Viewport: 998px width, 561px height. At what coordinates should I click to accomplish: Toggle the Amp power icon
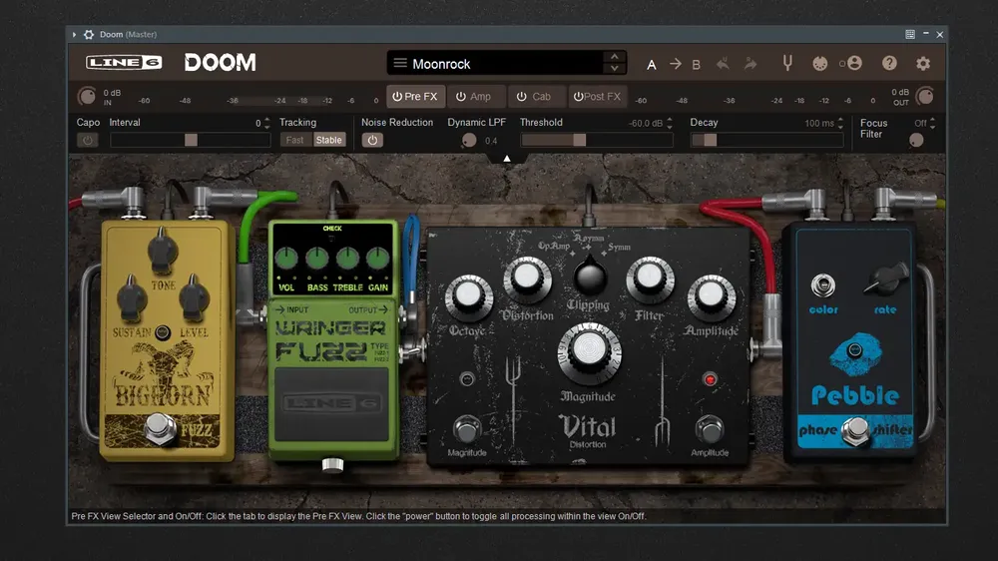pyautogui.click(x=461, y=96)
